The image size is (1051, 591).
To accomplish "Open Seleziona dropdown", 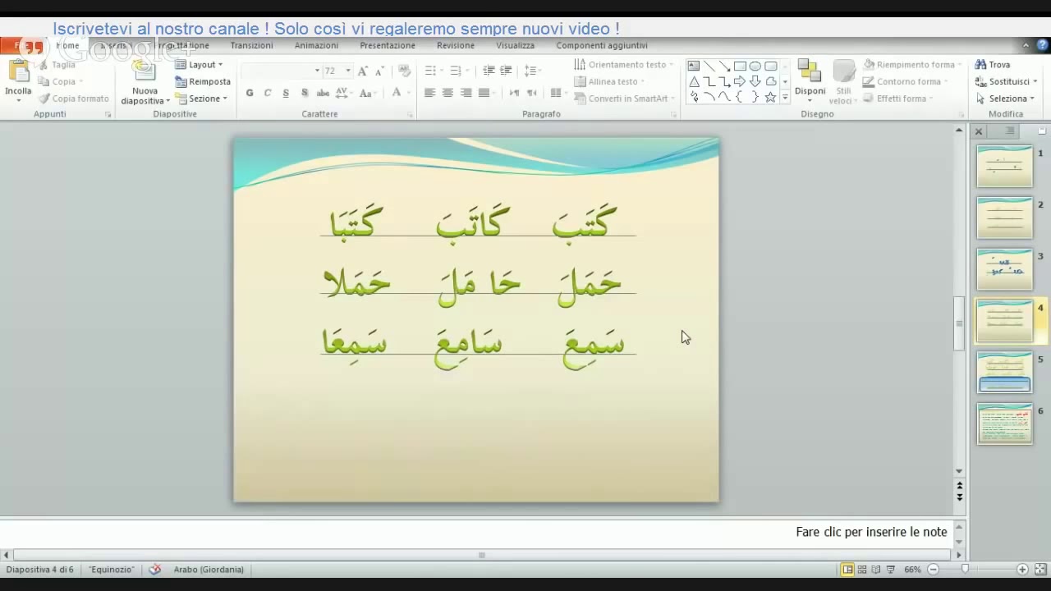I will point(1005,98).
